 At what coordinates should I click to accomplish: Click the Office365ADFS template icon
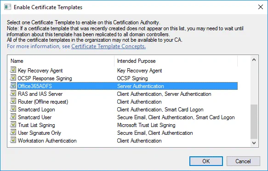tap(13, 86)
